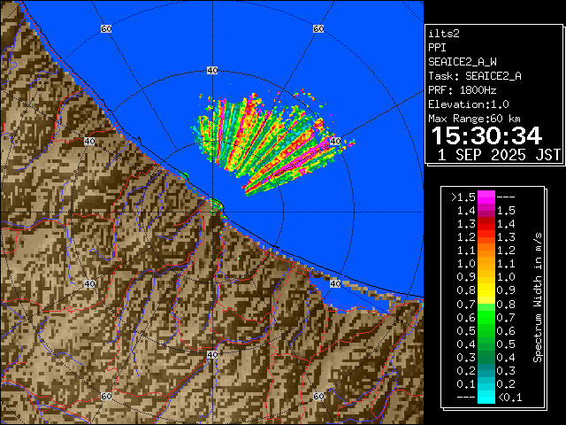Viewport: 566px width, 425px height.
Task: Click the 60 range label at top-left of map
Action: (106, 29)
